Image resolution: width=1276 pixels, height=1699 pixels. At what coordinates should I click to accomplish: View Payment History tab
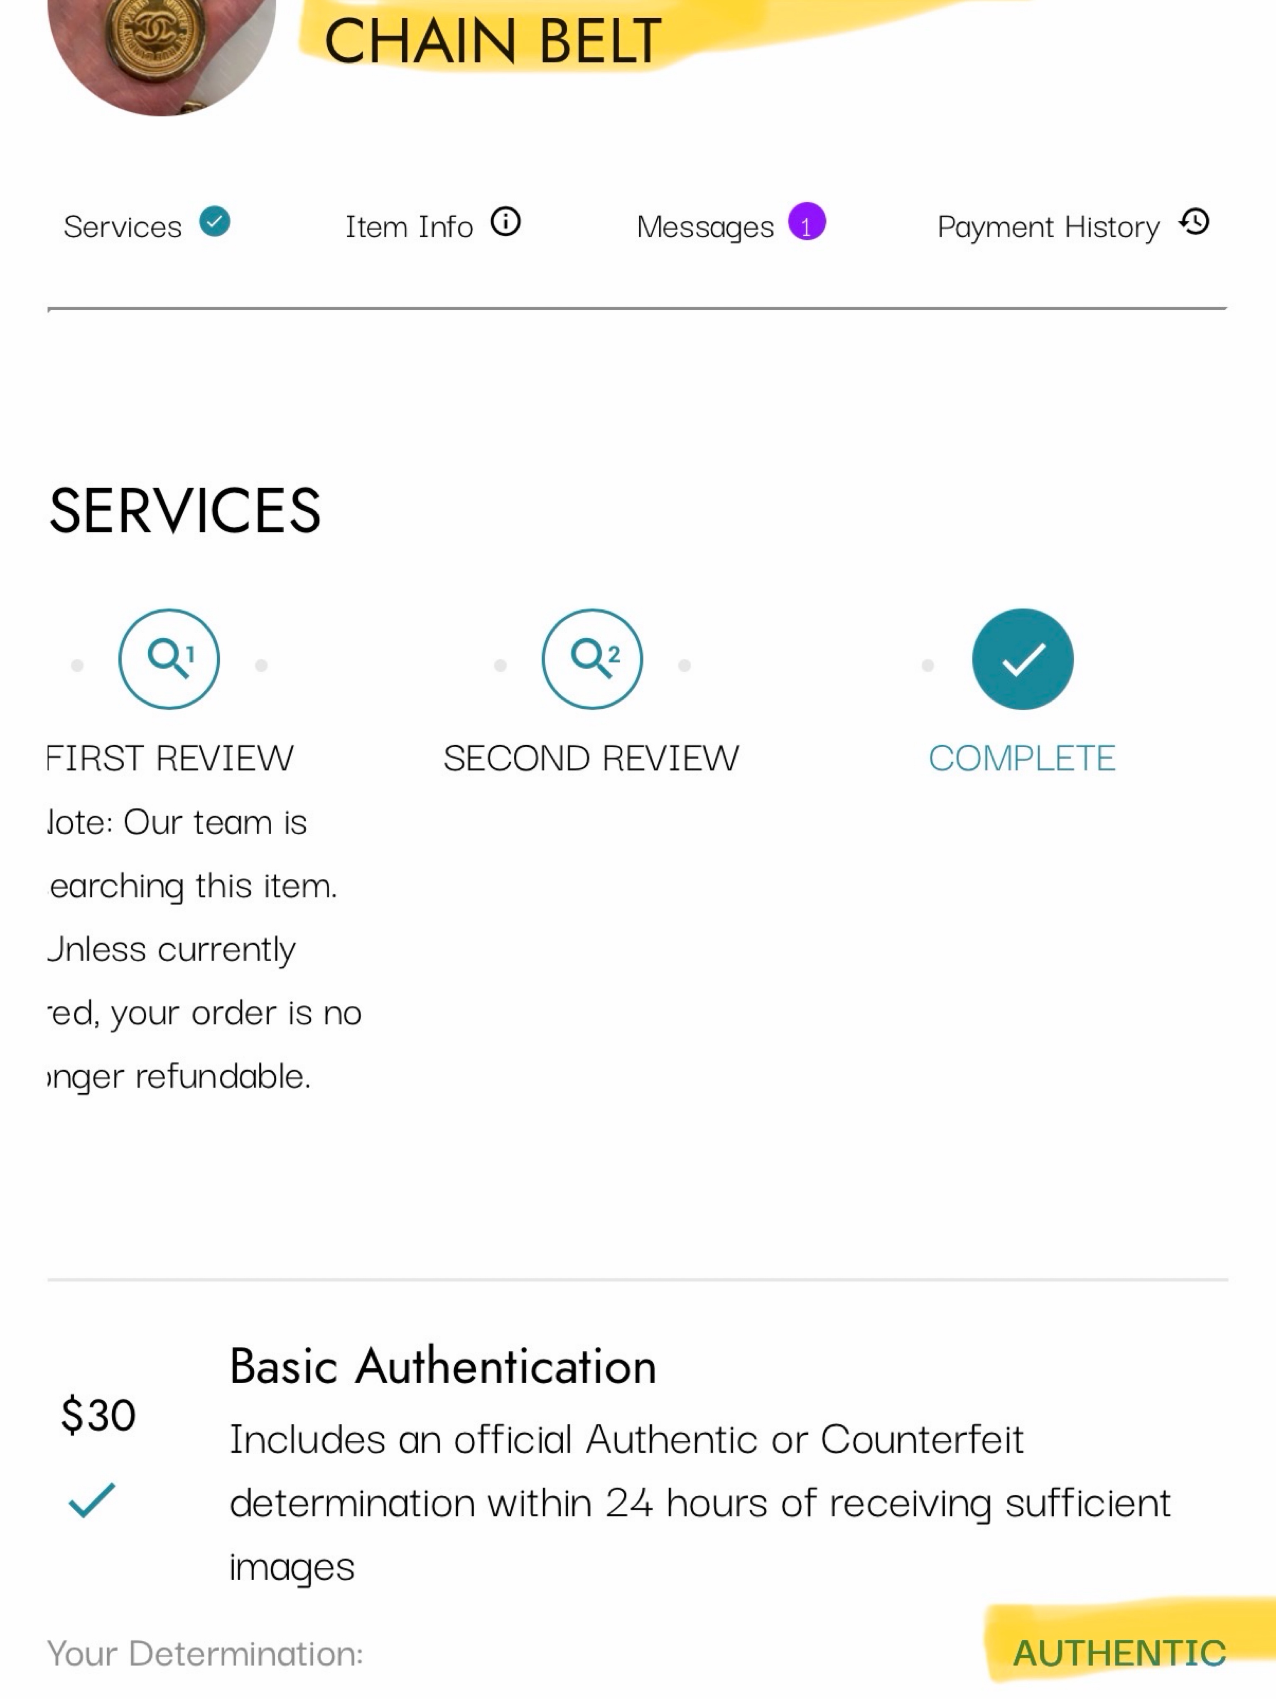click(x=1073, y=226)
